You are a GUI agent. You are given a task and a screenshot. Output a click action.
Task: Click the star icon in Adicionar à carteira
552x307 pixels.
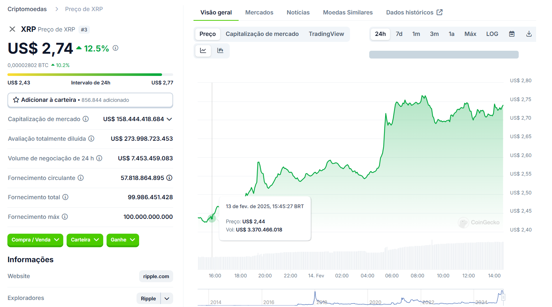[16, 100]
